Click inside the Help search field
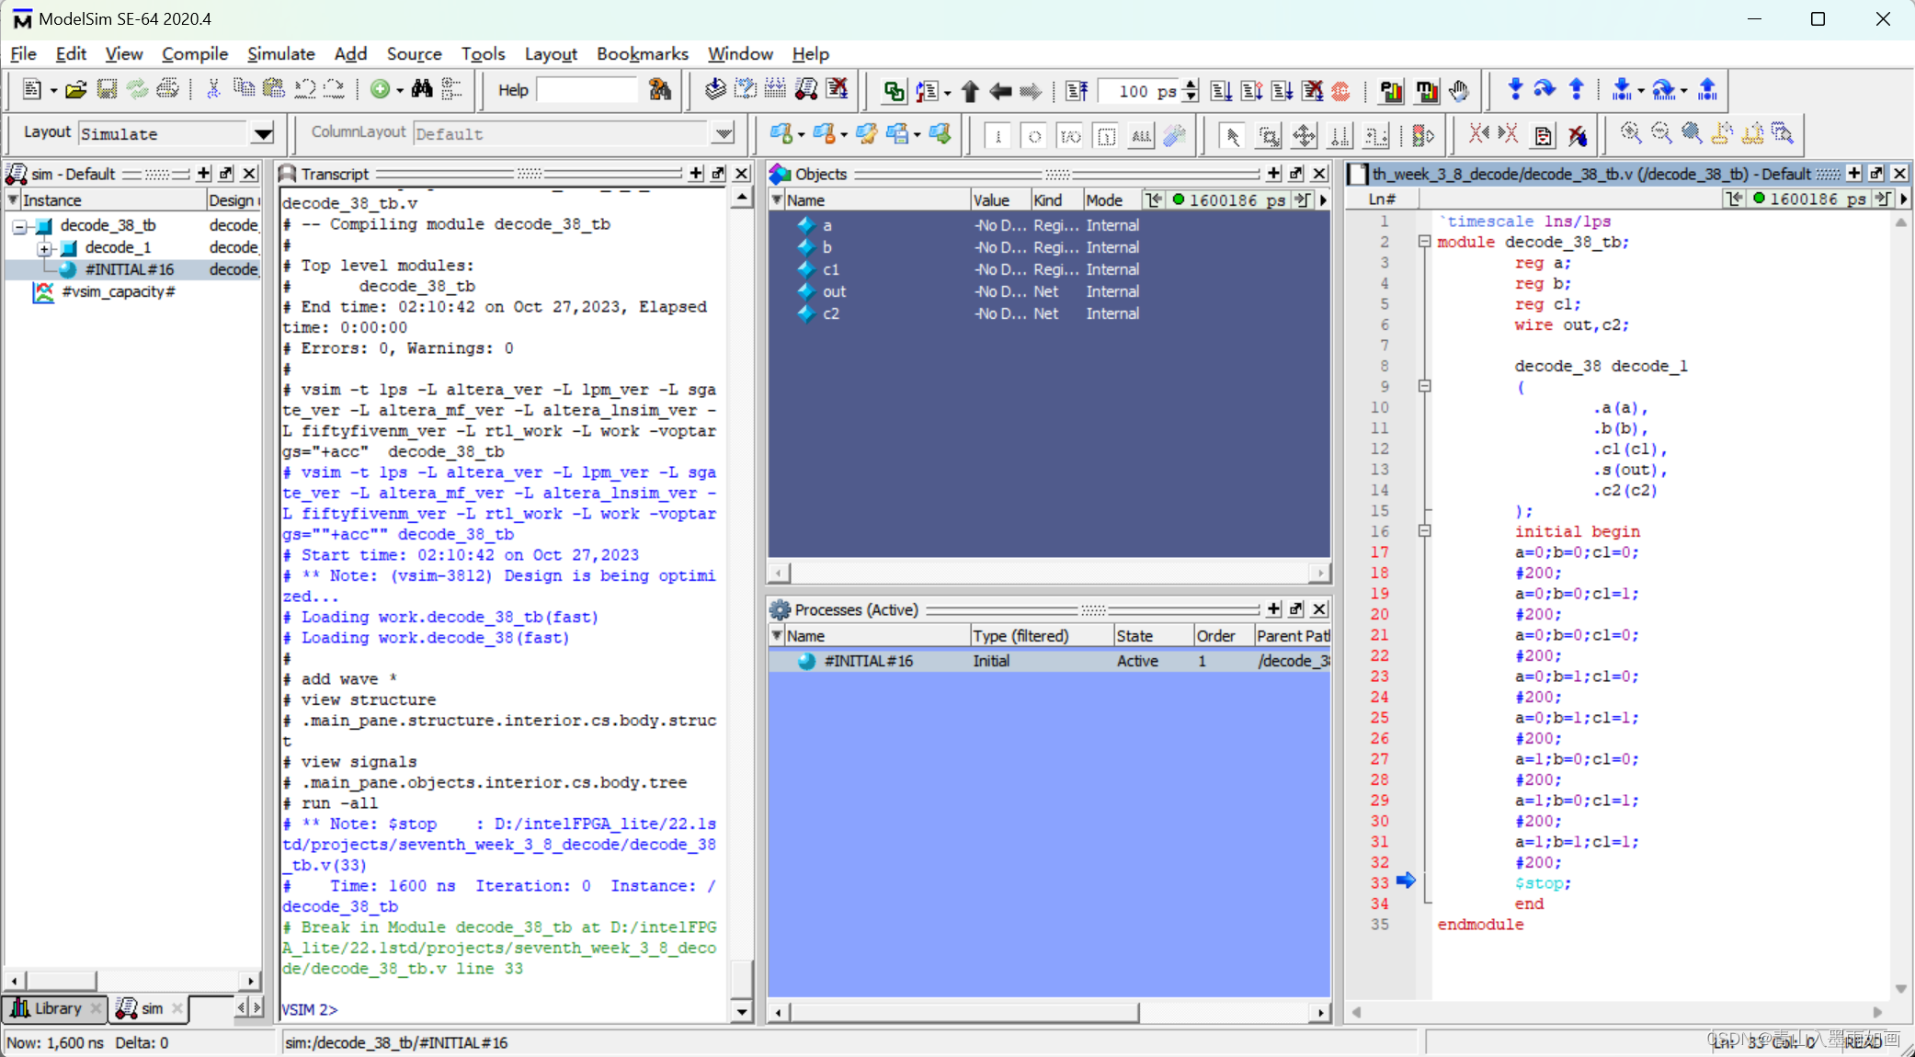Image resolution: width=1915 pixels, height=1057 pixels. [x=587, y=89]
